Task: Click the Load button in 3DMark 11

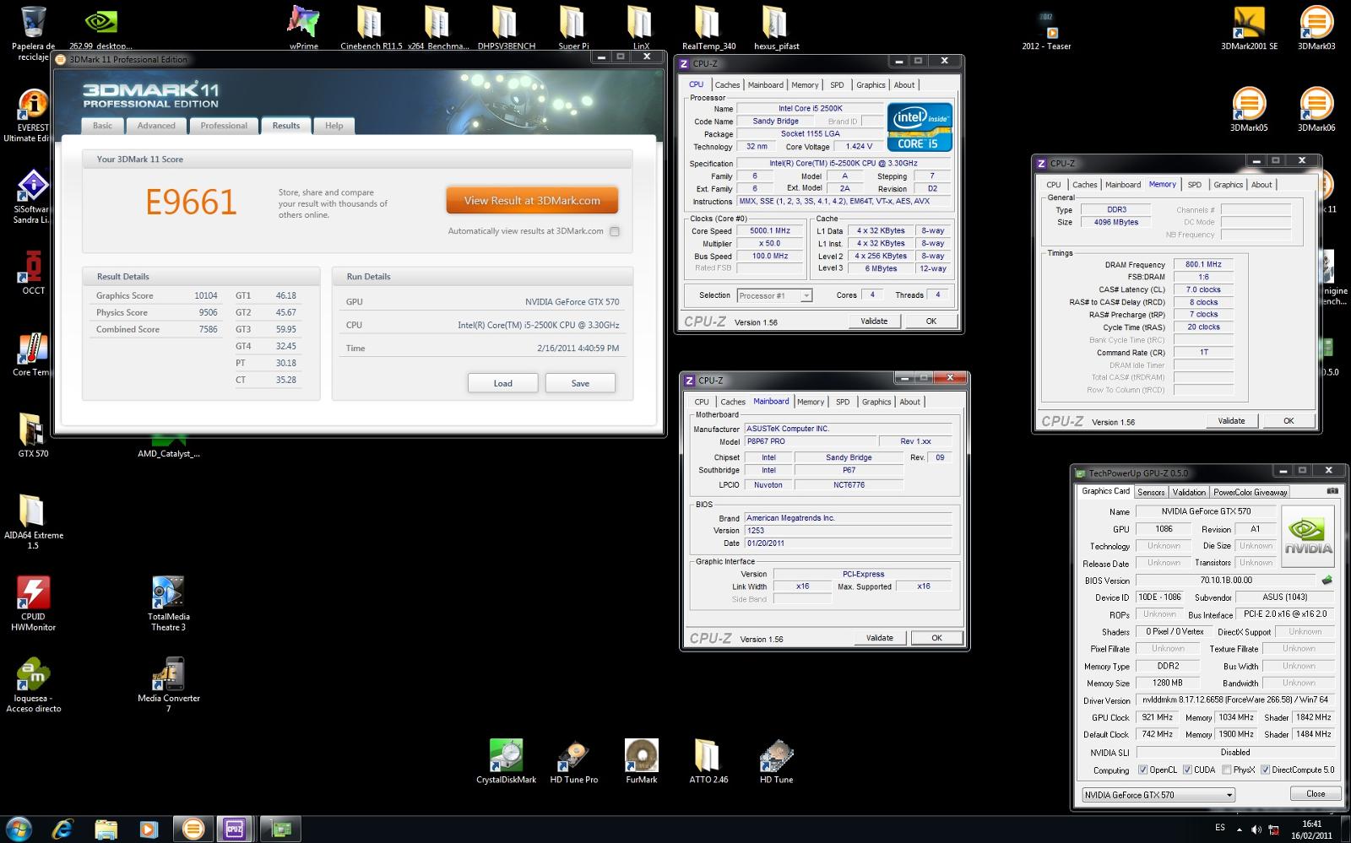Action: pos(503,383)
